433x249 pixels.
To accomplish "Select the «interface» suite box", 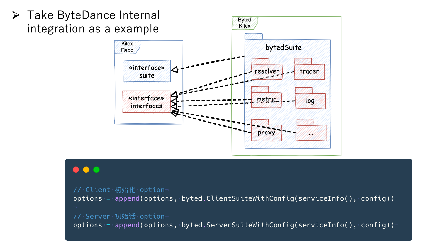I will 147,71.
